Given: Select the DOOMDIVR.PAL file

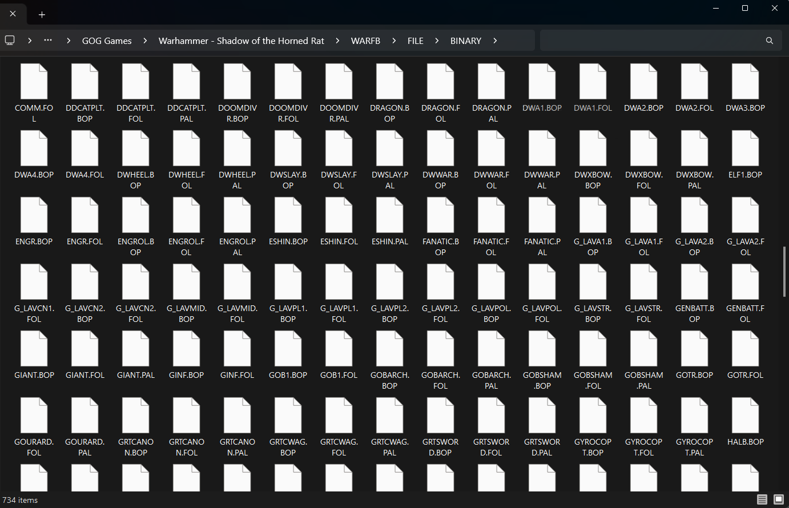Looking at the screenshot, I should (x=339, y=93).
